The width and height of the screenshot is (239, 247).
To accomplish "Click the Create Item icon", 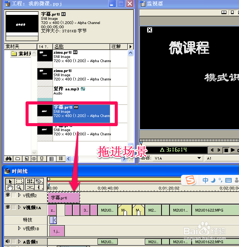I will click(x=27, y=159).
